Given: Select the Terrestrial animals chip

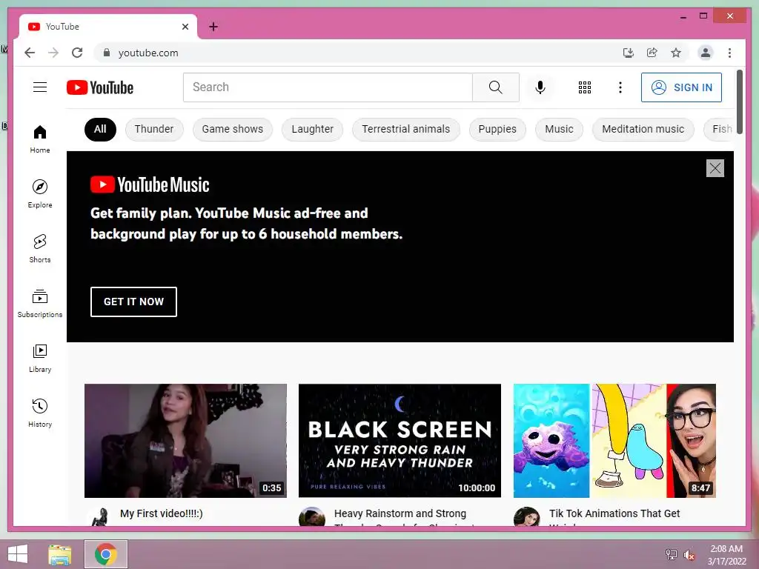Looking at the screenshot, I should point(405,129).
